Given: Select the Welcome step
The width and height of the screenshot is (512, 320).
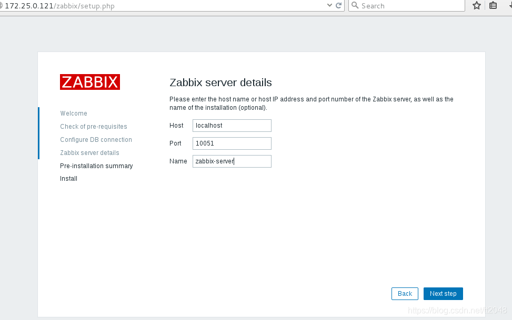Looking at the screenshot, I should click(74, 113).
